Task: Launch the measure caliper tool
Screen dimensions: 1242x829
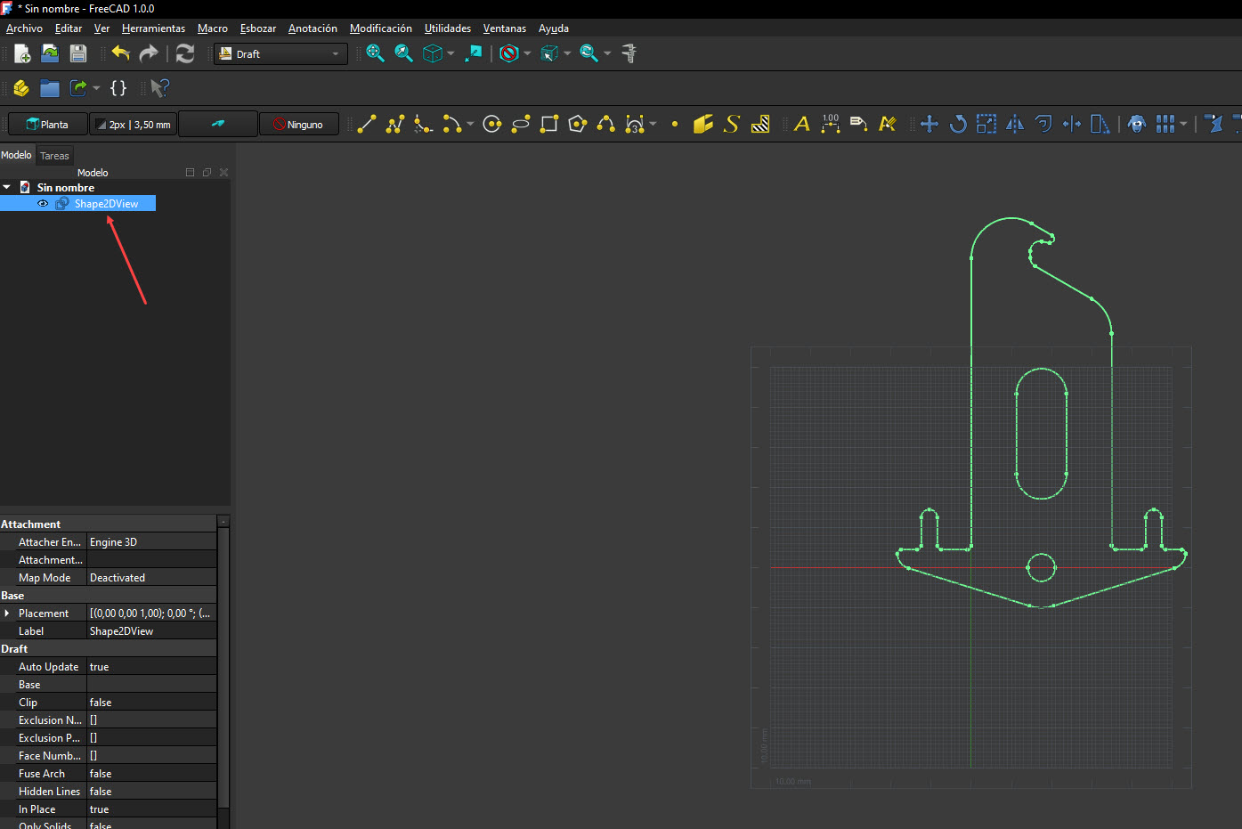Action: tap(629, 53)
